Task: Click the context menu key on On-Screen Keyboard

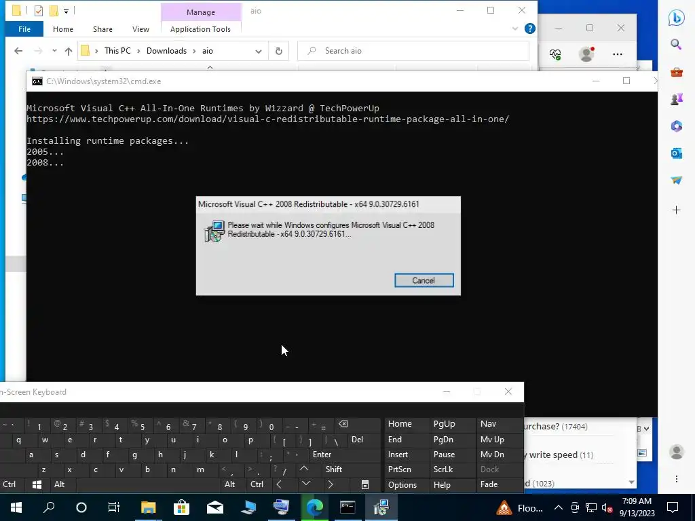Action: tap(364, 484)
